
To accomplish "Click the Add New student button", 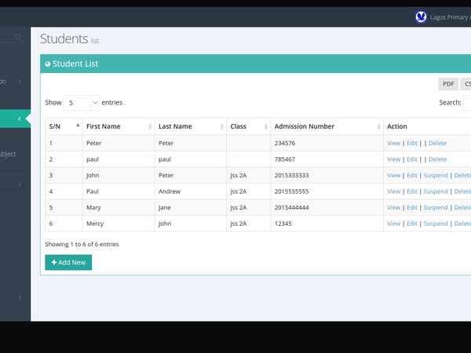I will pos(68,262).
